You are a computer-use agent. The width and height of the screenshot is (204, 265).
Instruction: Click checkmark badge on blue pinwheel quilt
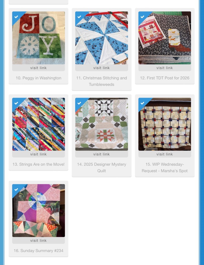click(x=79, y=17)
